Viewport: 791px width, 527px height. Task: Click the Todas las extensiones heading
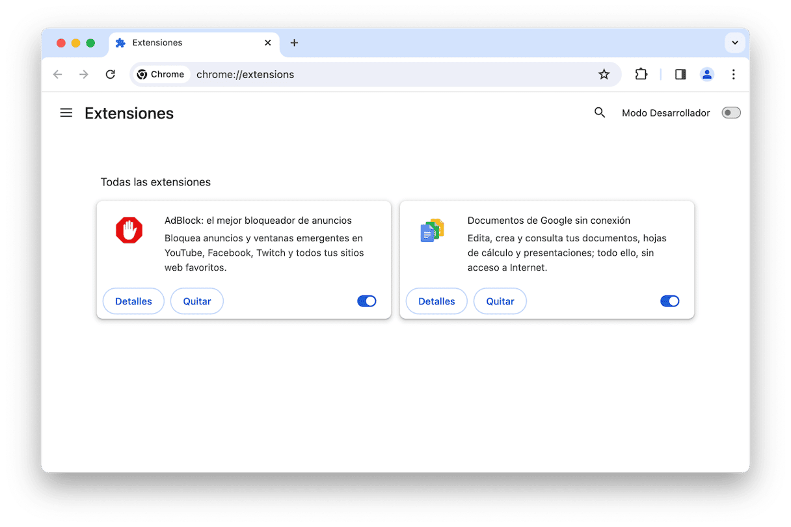point(155,182)
